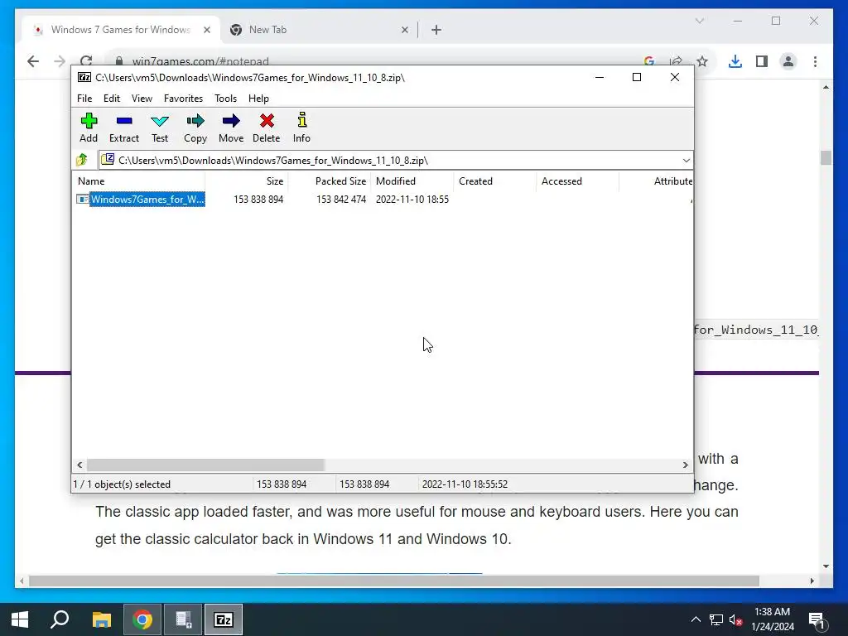This screenshot has width=848, height=636.
Task: Sort by Modified column header
Action: 412,181
